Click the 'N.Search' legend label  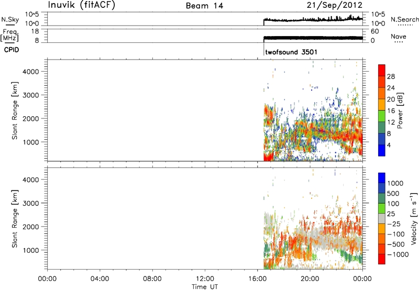pyautogui.click(x=404, y=19)
